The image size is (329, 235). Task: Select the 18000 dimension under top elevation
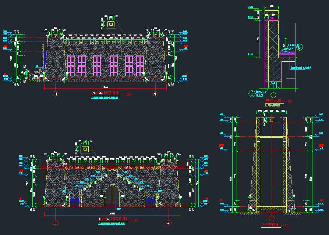(105, 86)
